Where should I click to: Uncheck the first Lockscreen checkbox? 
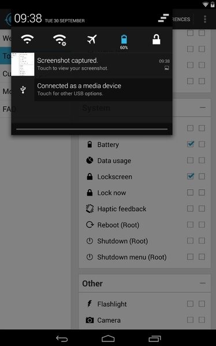click(x=191, y=176)
